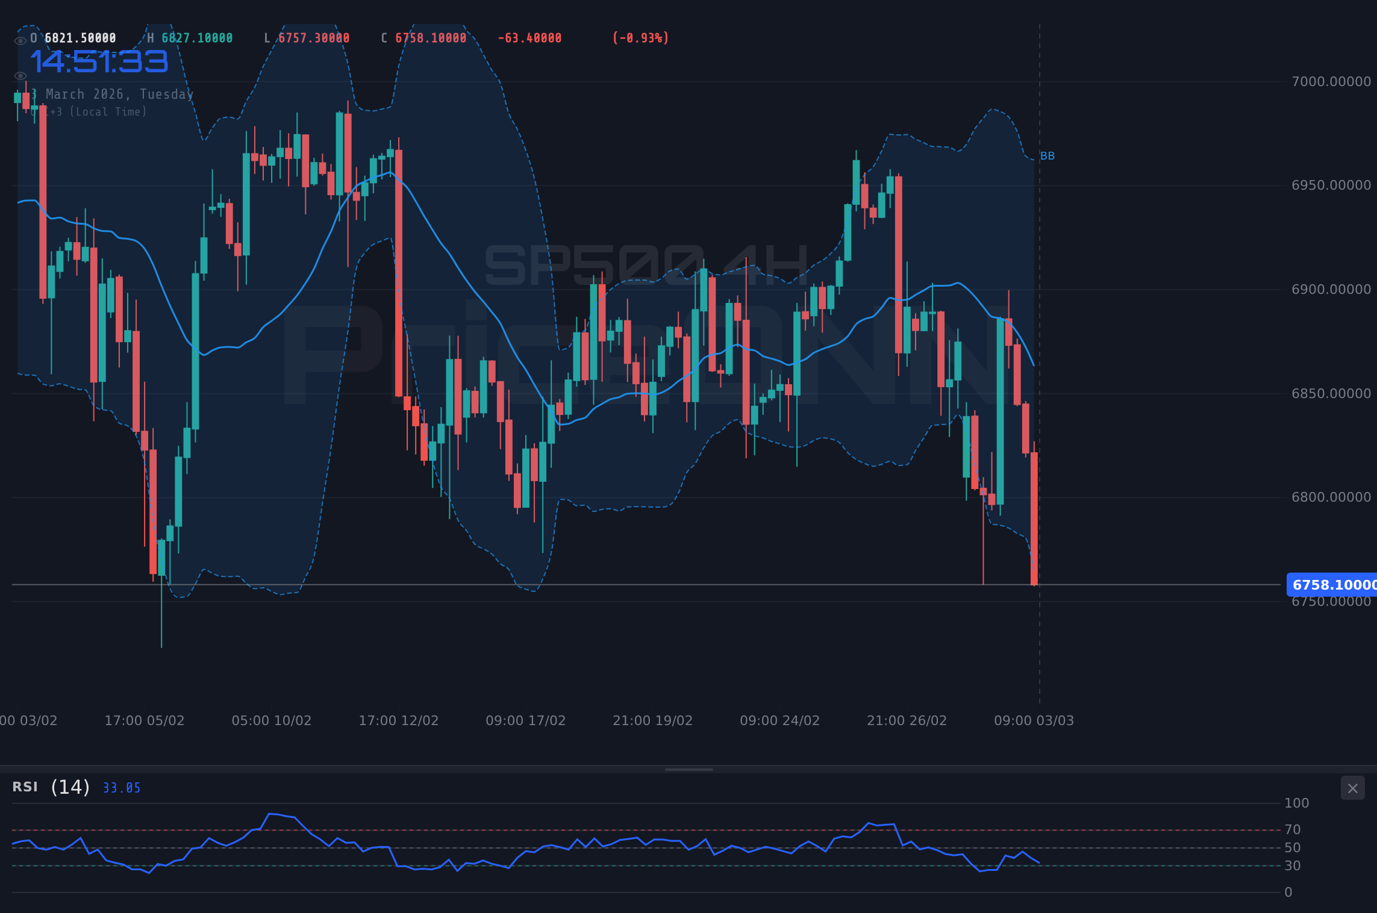This screenshot has height=913, width=1377.
Task: Select the BB label on the chart
Action: (1048, 155)
